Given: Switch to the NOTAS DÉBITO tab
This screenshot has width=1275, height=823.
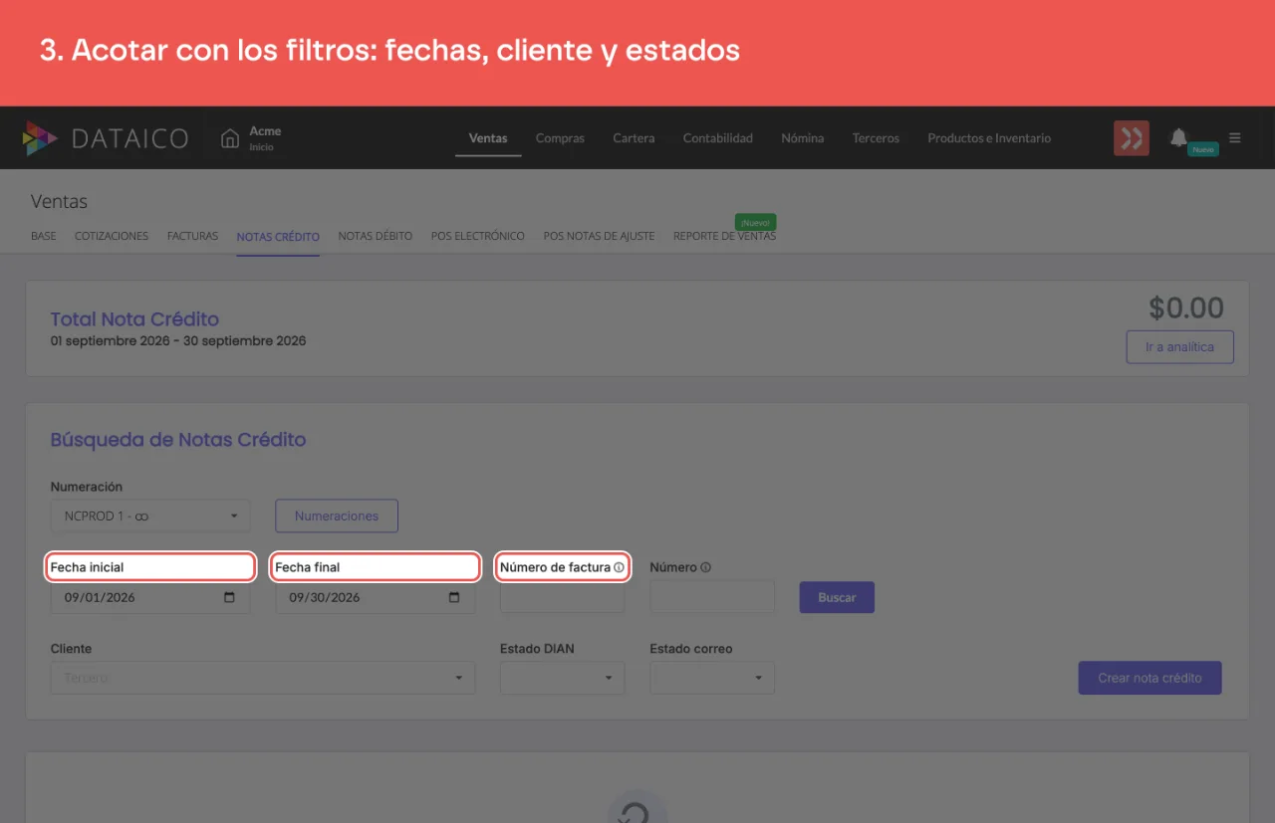Looking at the screenshot, I should click(376, 237).
